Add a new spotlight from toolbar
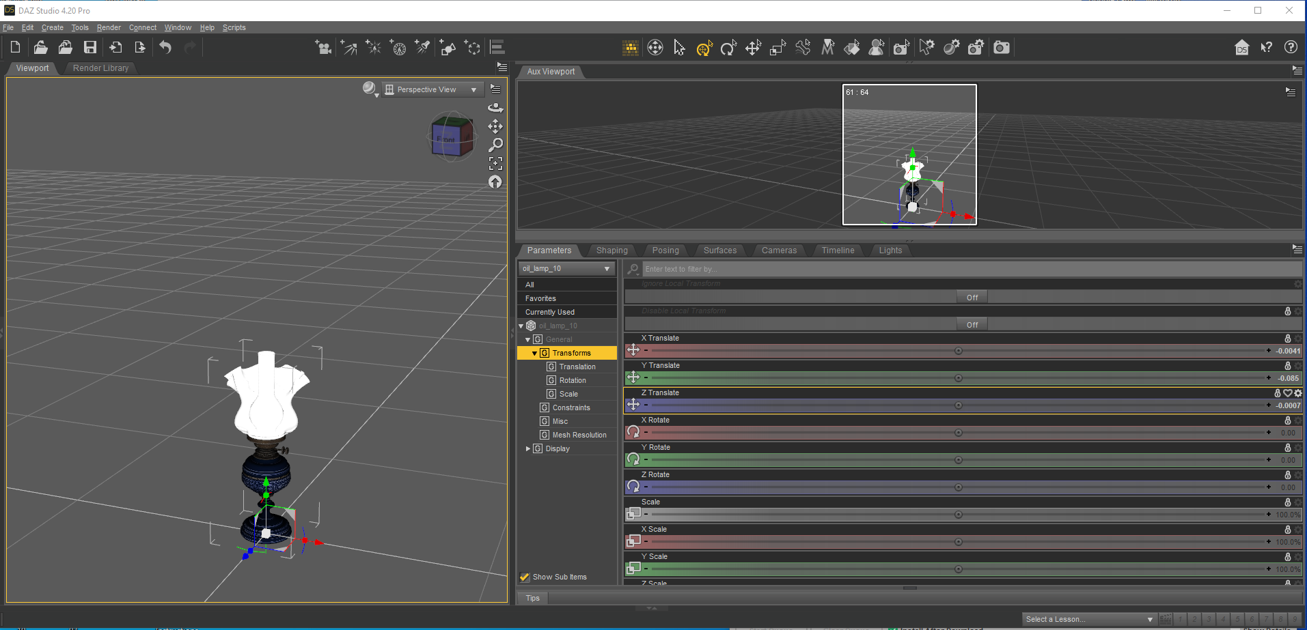This screenshot has width=1307, height=630. click(423, 47)
